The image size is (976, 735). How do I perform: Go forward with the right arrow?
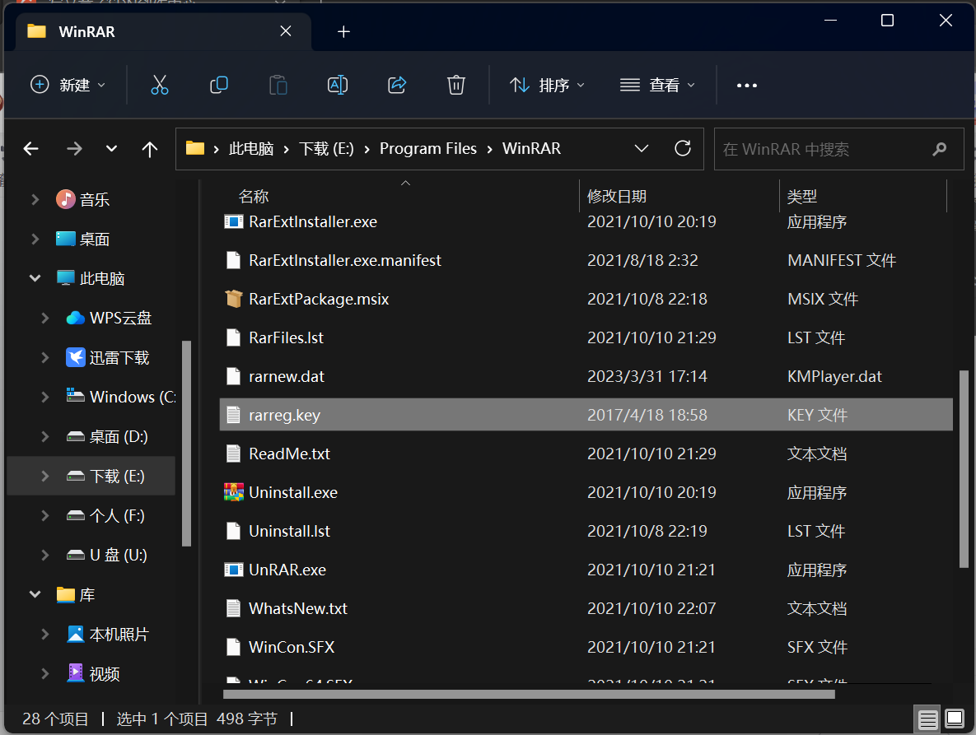[74, 149]
